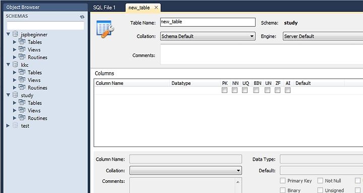363x193 pixels.
Task: Click Views folder icon under jspbeginner
Action: (22, 50)
